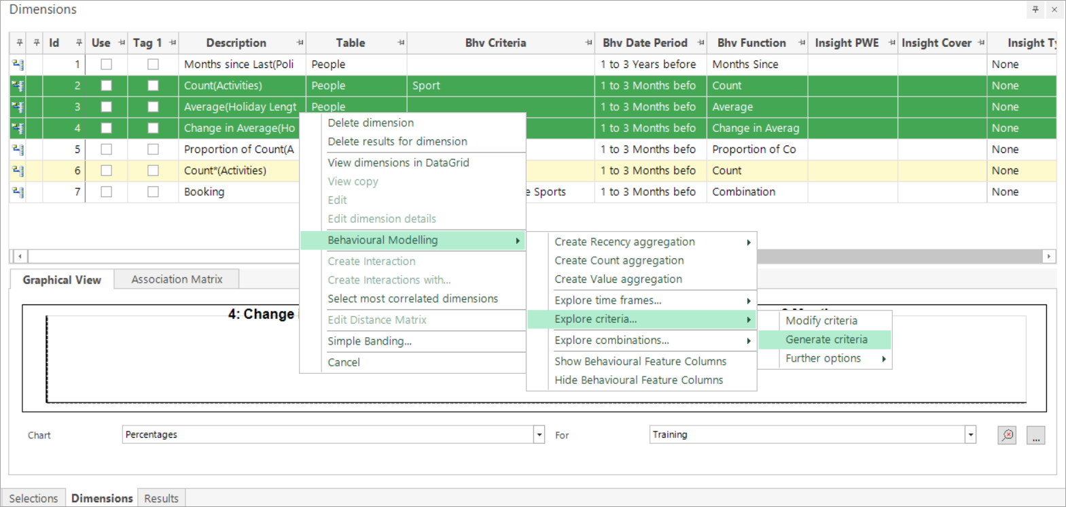1066x507 pixels.
Task: Pin the Dimensions panel with pushpin icon
Action: (x=1035, y=10)
